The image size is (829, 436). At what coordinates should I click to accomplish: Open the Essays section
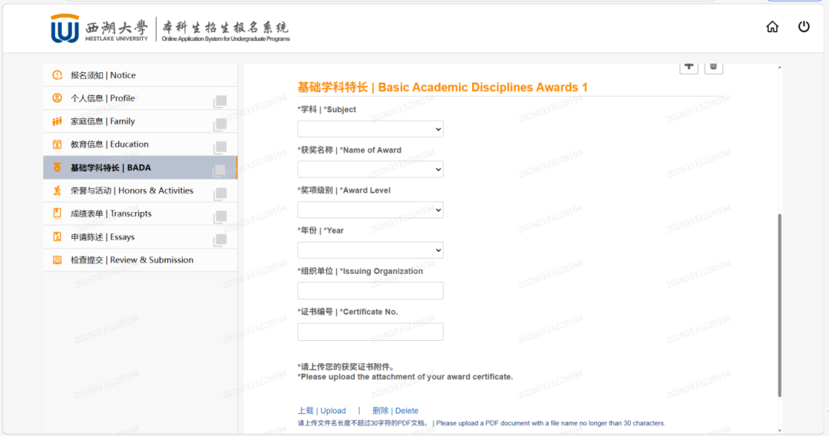[140, 236]
